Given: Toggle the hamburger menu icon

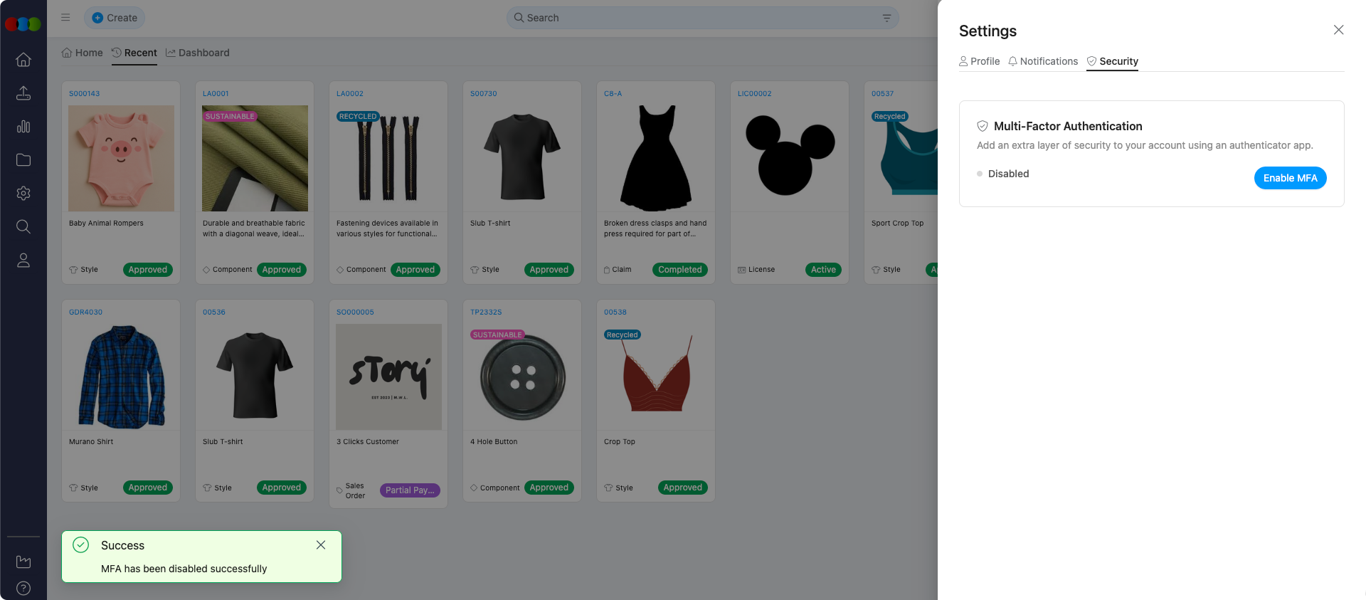Looking at the screenshot, I should tap(65, 18).
